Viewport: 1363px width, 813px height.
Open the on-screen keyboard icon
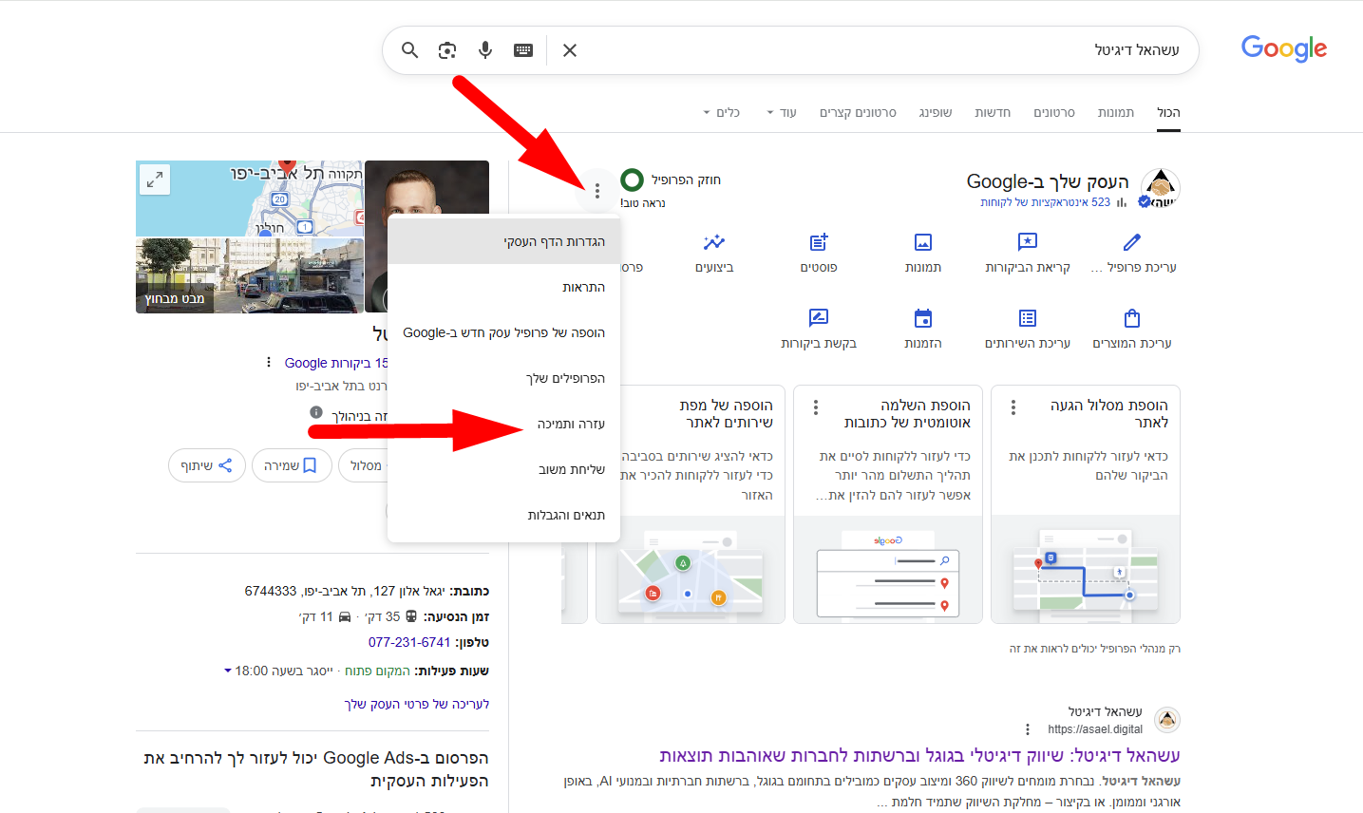pos(523,50)
